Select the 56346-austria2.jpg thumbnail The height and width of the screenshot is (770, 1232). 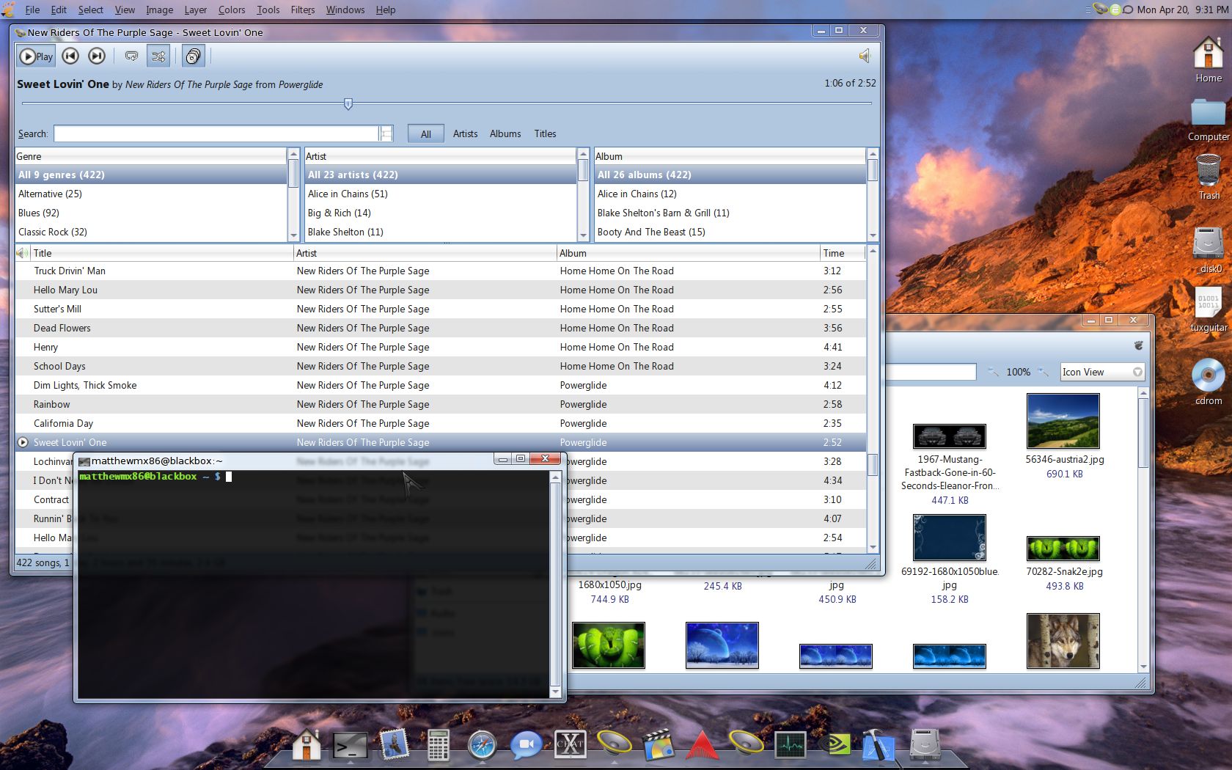[1063, 421]
